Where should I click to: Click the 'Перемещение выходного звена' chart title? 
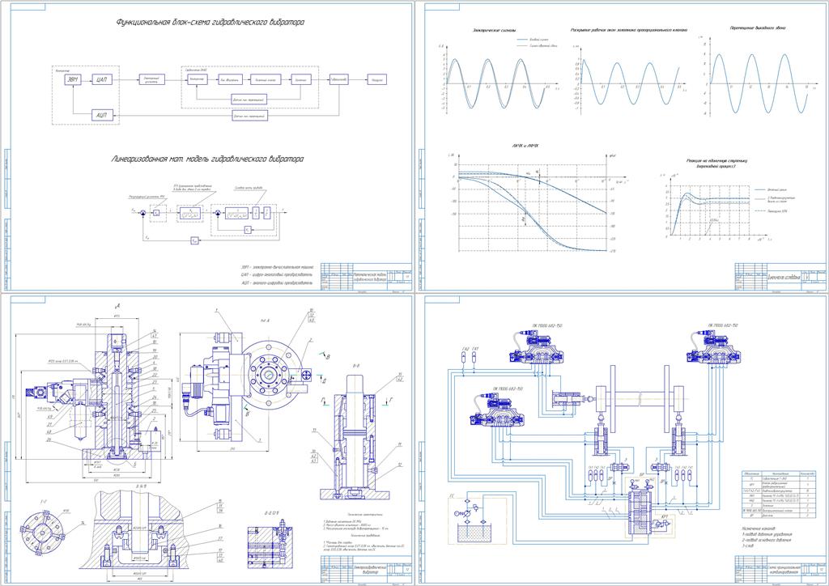(757, 28)
